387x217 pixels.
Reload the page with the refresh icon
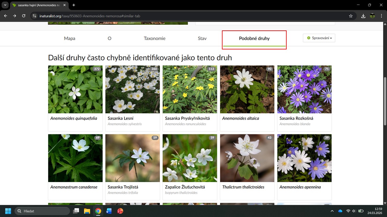[x=24, y=16]
